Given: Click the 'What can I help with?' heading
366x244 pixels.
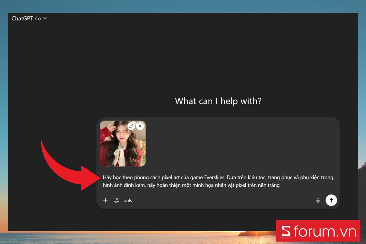Looking at the screenshot, I should coord(218,101).
